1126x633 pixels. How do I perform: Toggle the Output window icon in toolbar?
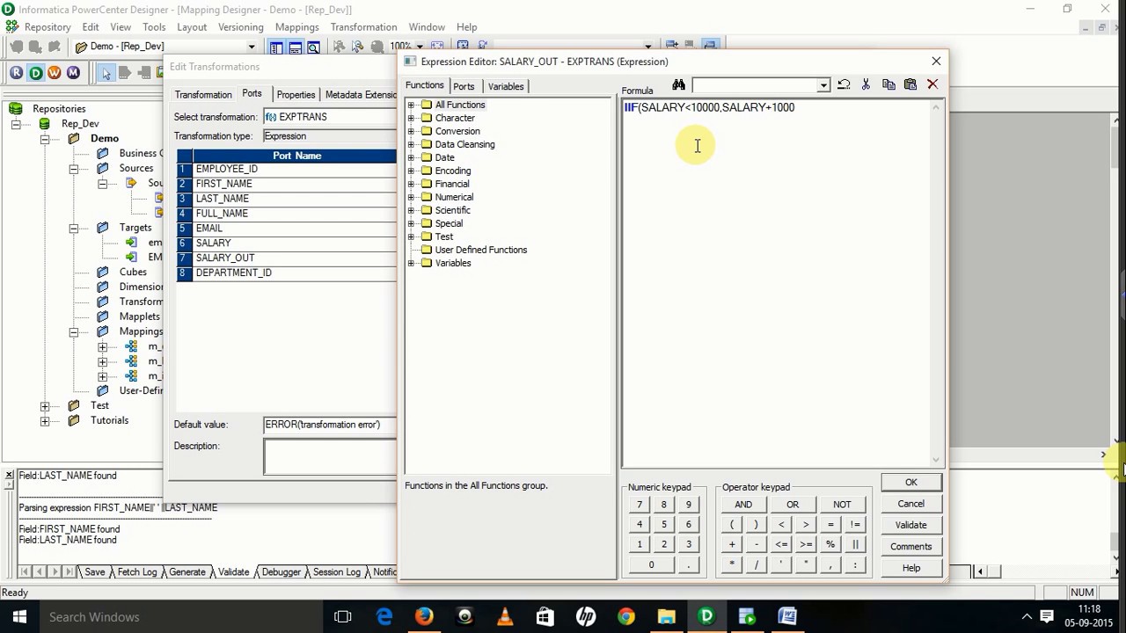tap(295, 47)
